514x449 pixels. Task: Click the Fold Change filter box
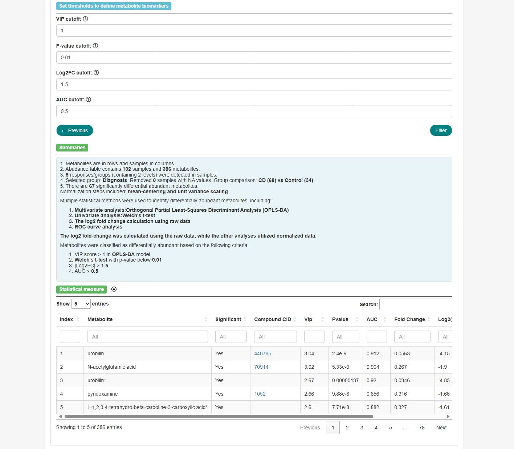click(412, 337)
